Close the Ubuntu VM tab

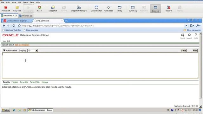point(31,16)
